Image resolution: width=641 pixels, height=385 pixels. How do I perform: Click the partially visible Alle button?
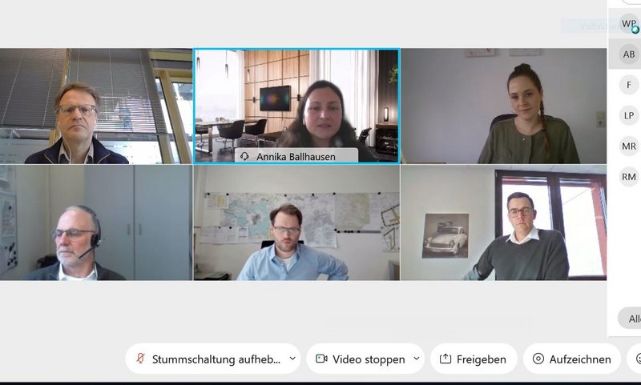tap(630, 319)
